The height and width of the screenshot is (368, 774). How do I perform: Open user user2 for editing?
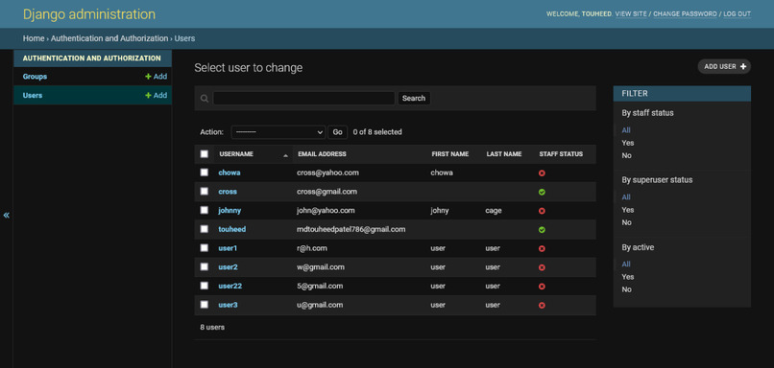pyautogui.click(x=228, y=267)
